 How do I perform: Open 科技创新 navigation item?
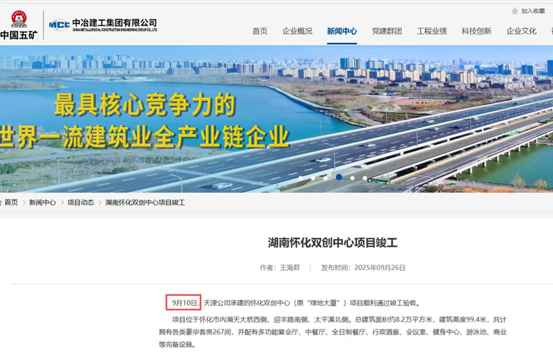476,31
